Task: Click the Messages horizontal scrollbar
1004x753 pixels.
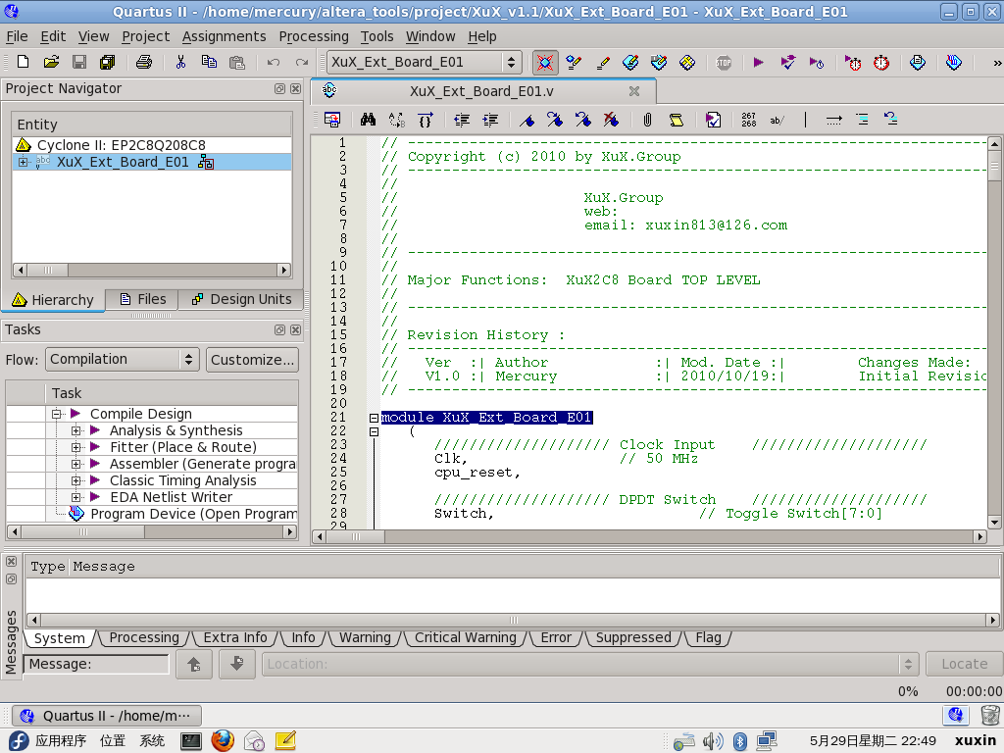Action: [x=514, y=620]
